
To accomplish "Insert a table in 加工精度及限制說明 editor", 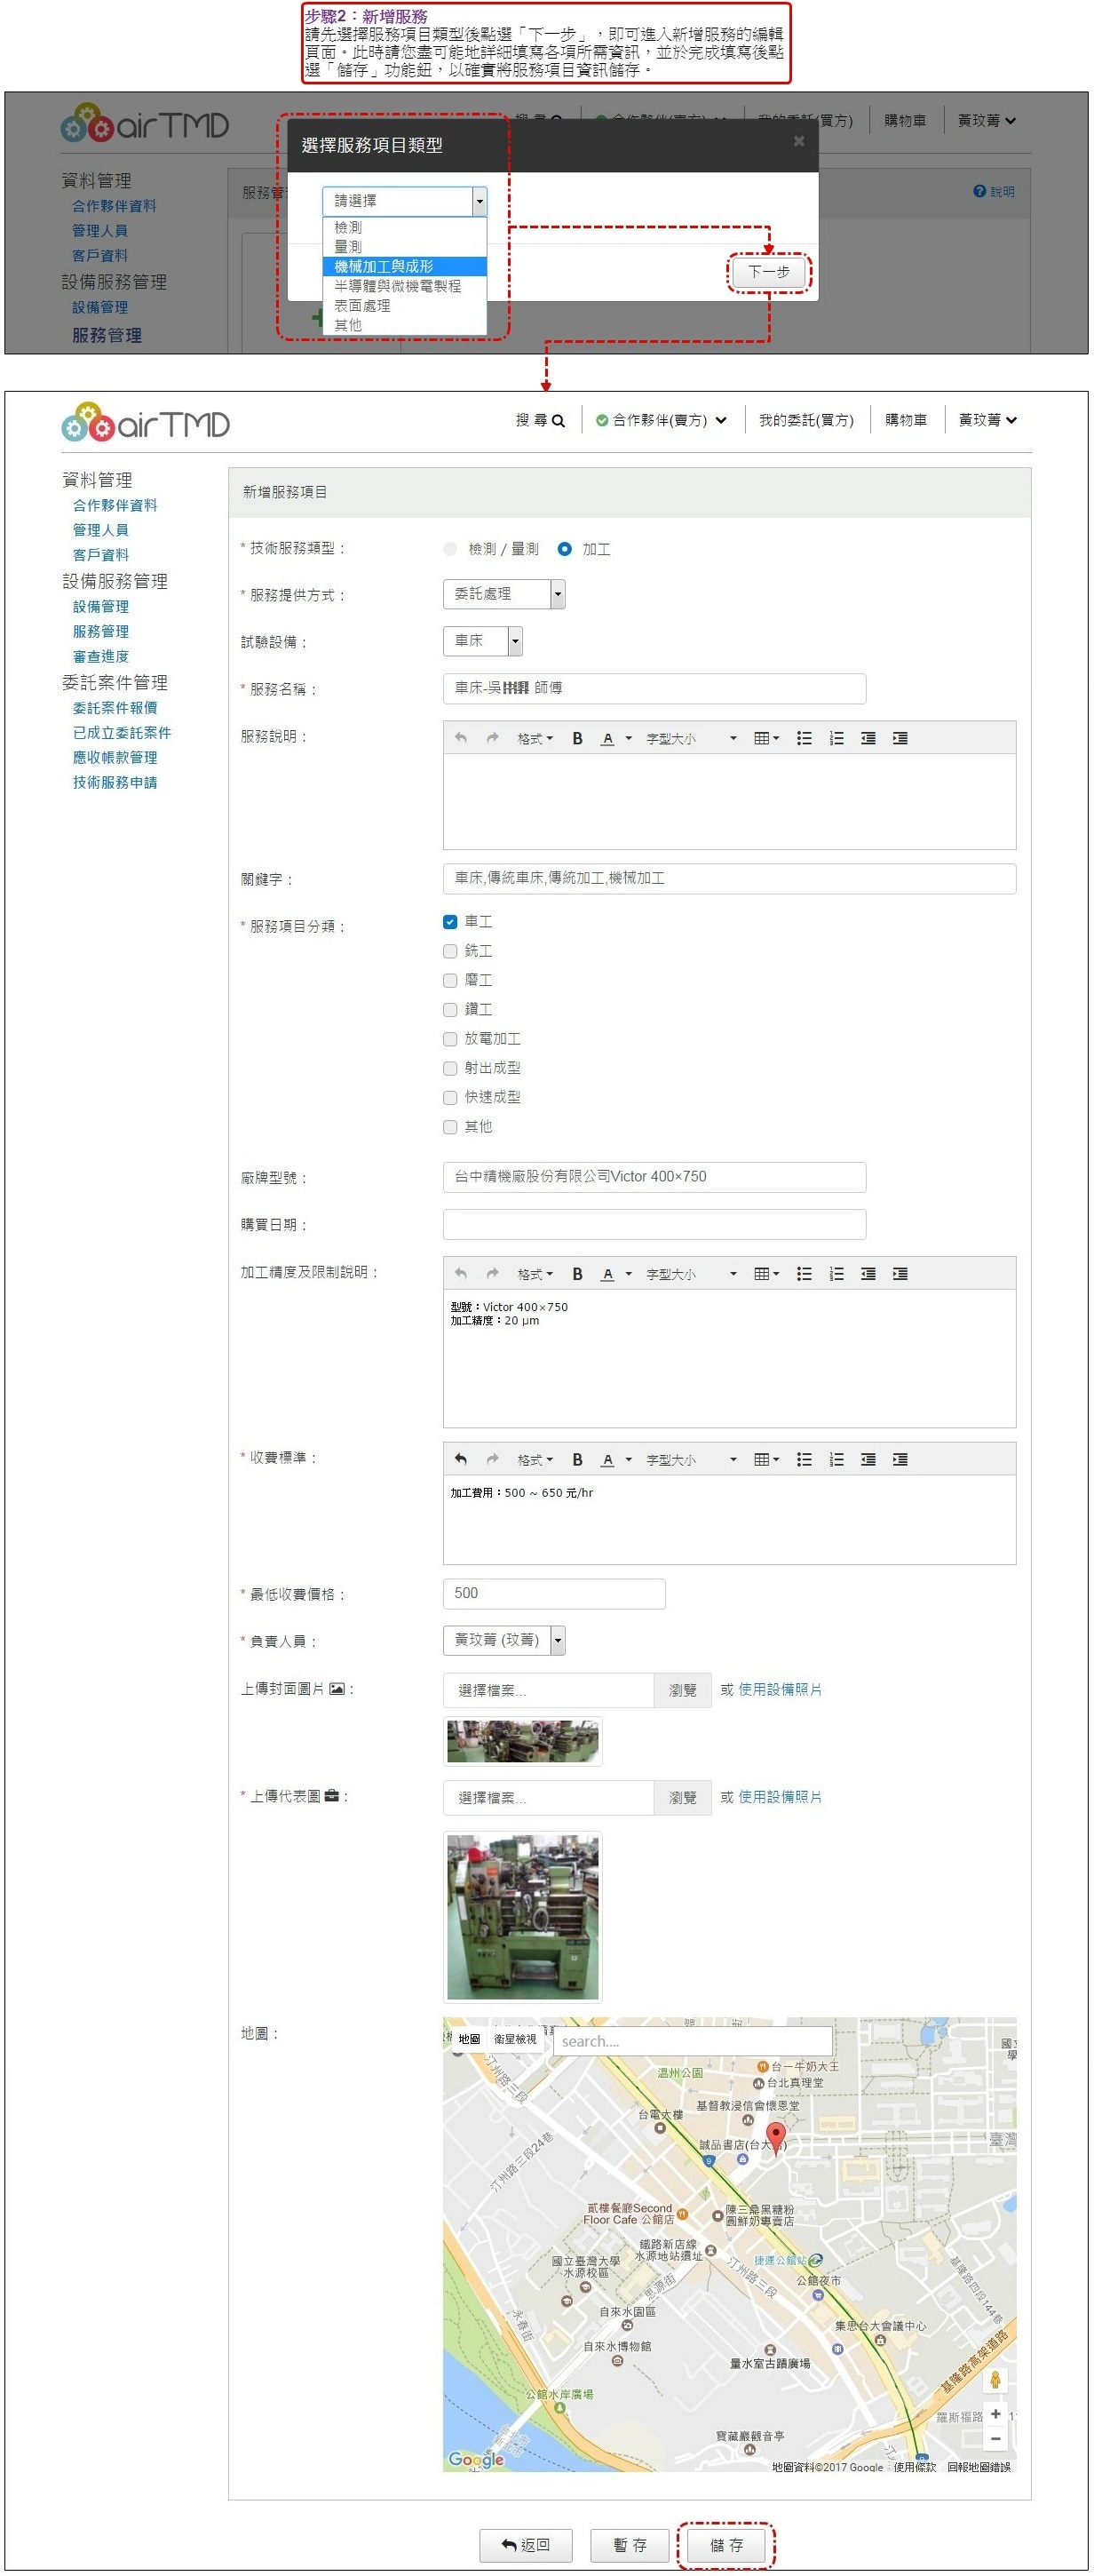I will coord(765,1273).
